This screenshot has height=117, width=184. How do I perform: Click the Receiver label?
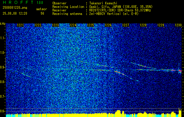[x=59, y=10]
